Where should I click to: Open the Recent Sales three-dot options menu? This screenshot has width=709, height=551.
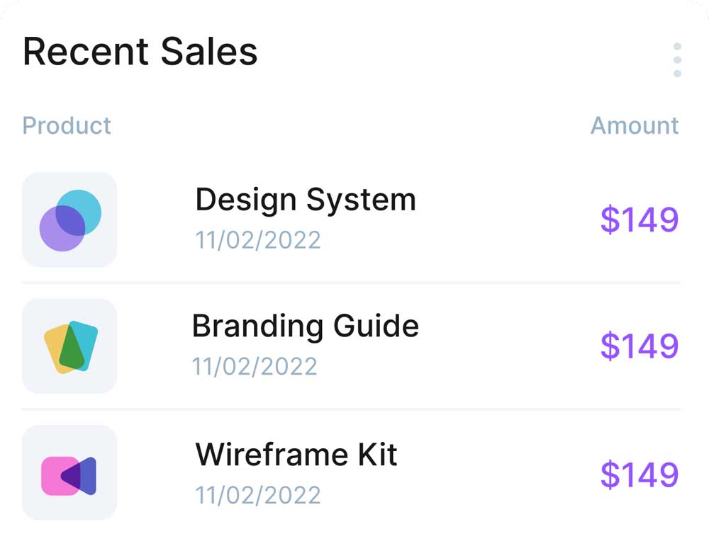[x=677, y=60]
